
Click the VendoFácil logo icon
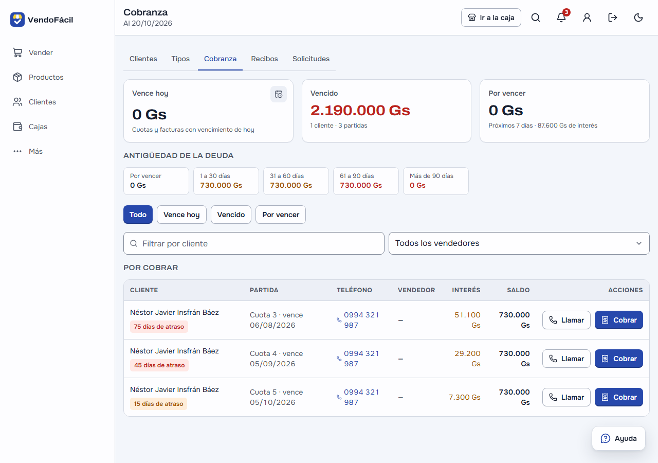click(x=17, y=20)
